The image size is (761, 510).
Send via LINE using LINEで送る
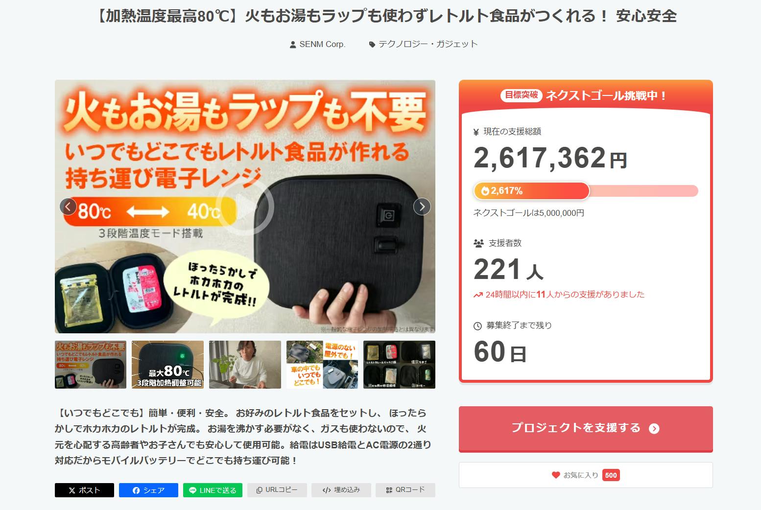[x=213, y=490]
